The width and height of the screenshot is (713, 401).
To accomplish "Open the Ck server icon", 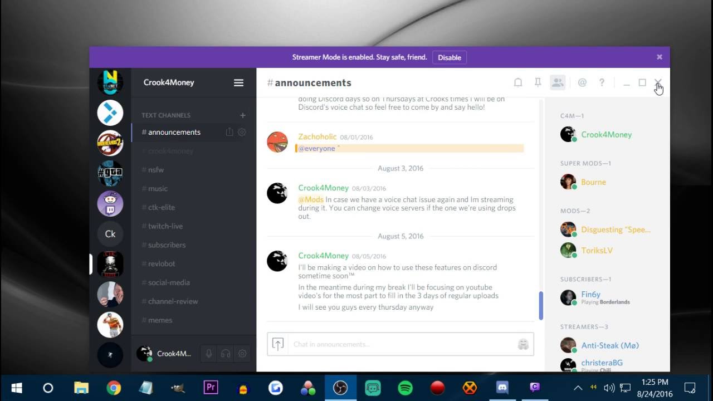I will [x=110, y=233].
